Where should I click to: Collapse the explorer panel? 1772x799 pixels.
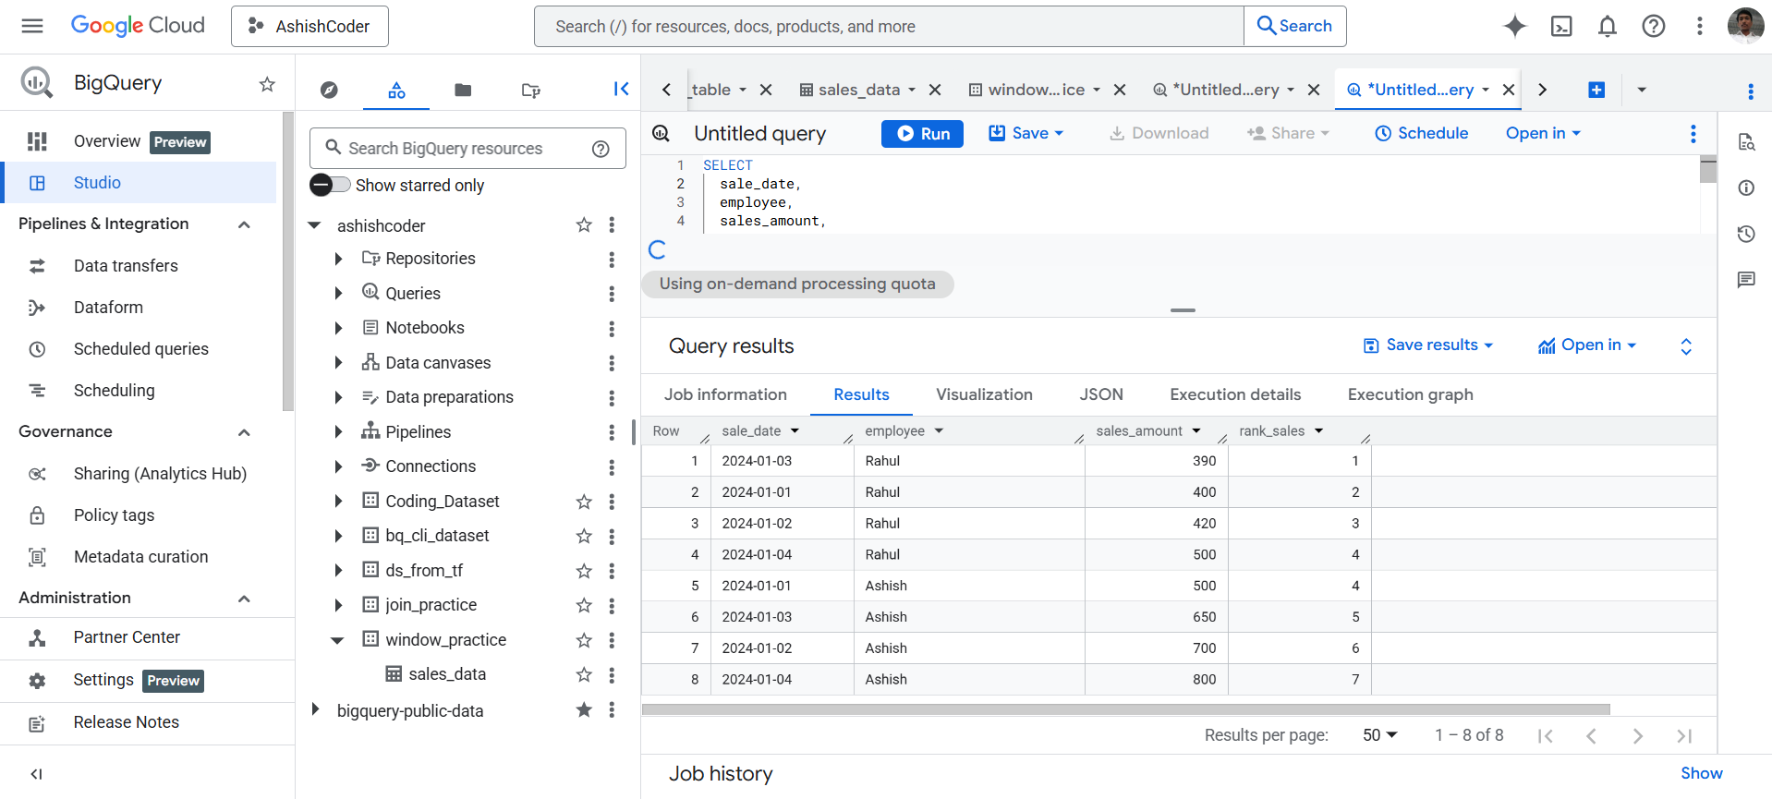click(x=621, y=89)
